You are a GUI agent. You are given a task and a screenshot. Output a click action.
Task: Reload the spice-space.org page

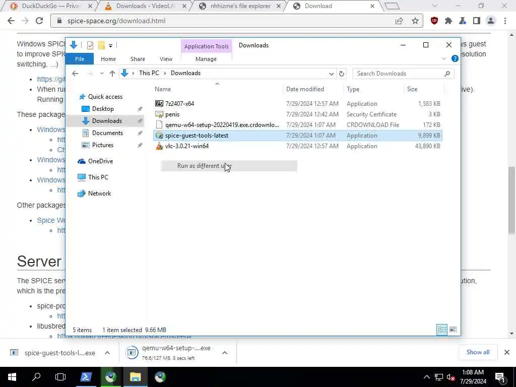click(x=39, y=21)
